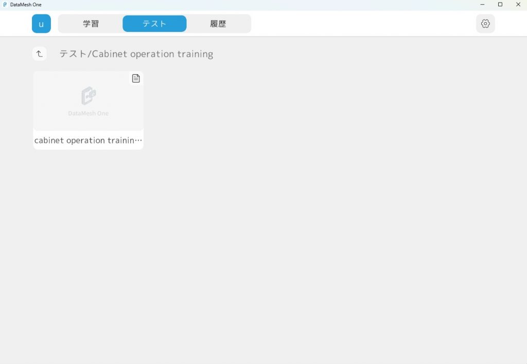
Task: Open the 履歴 tab
Action: tap(218, 24)
